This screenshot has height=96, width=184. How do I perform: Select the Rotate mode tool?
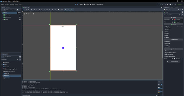tap(29, 10)
